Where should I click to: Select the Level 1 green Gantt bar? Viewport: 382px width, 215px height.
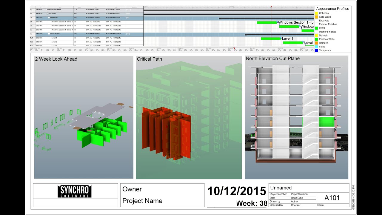click(x=271, y=39)
